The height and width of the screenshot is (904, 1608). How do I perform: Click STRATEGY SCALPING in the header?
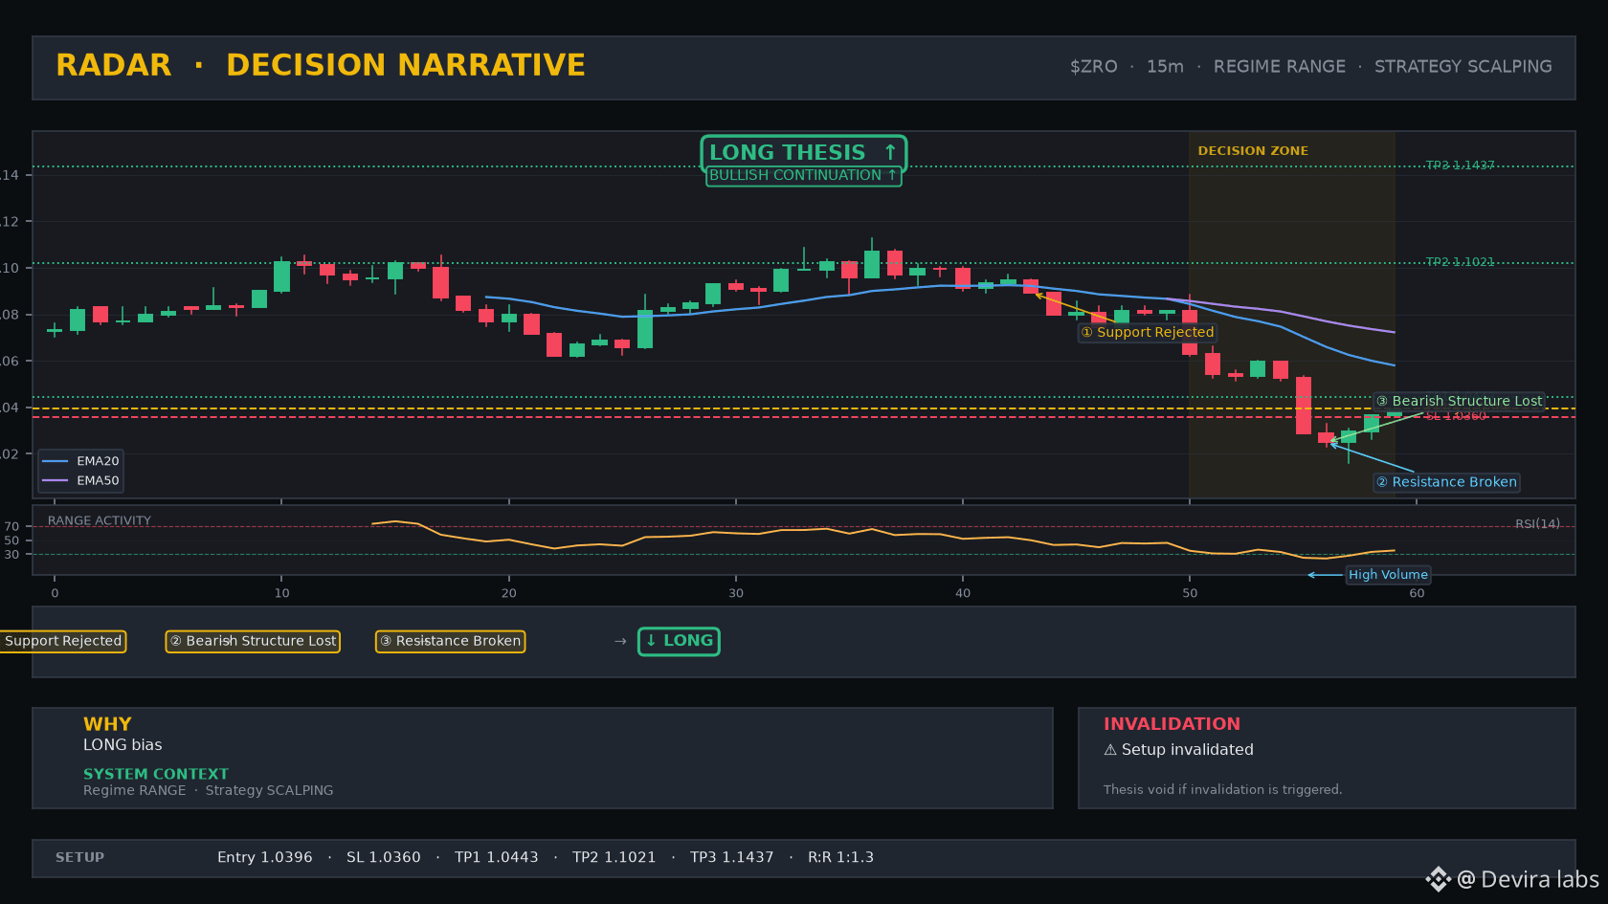click(1463, 66)
